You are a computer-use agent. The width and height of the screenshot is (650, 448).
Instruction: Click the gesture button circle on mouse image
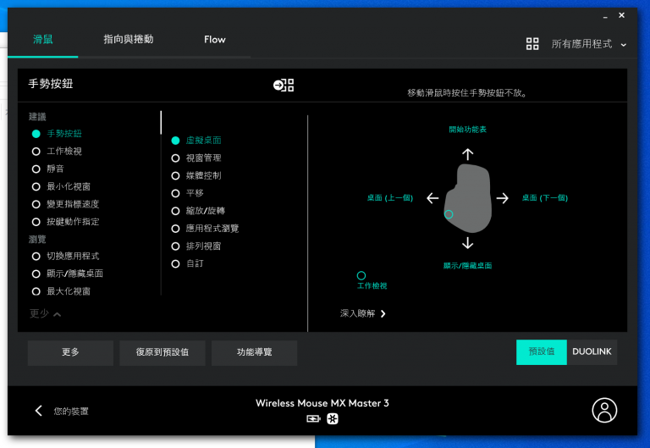(x=449, y=214)
